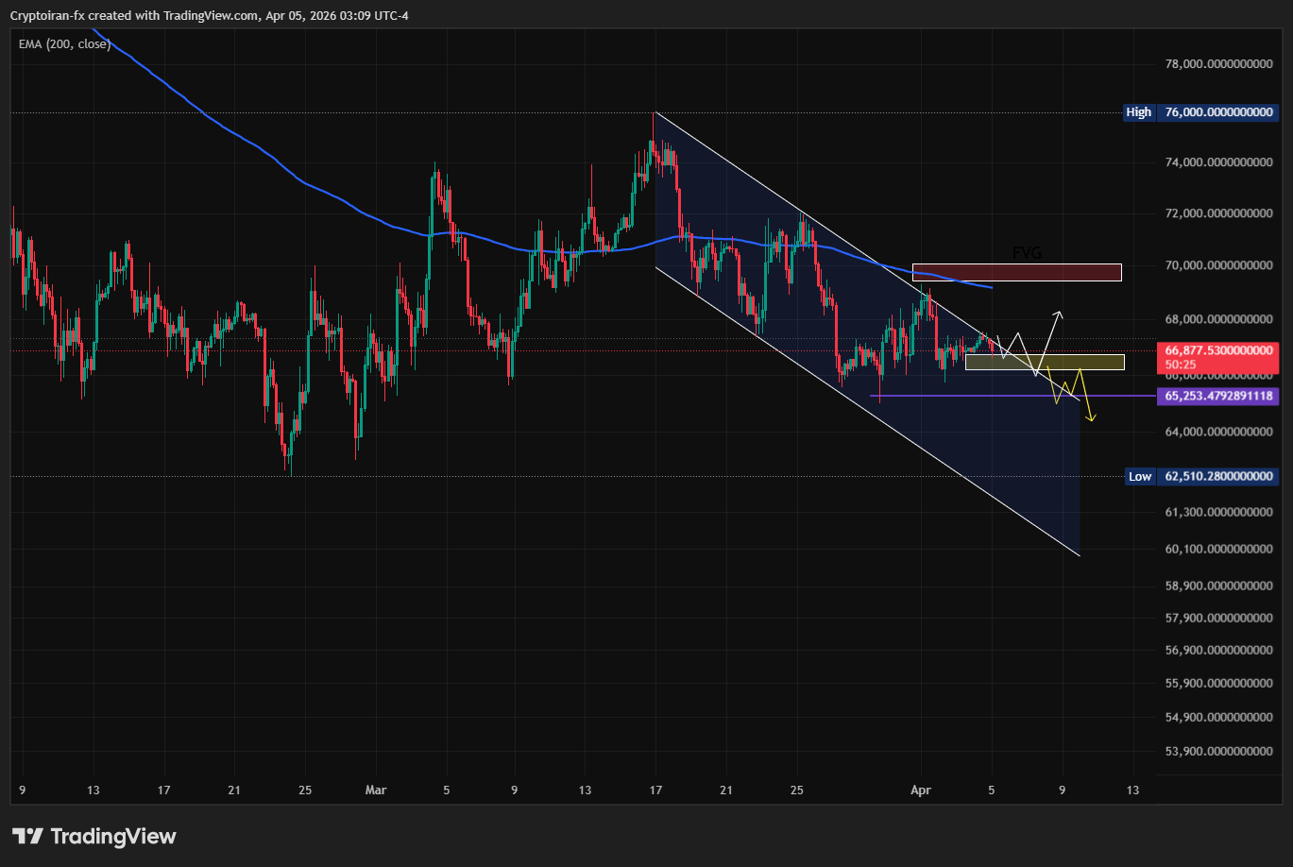Select the red current price label 66,877.53
Image resolution: width=1293 pixels, height=867 pixels.
click(1218, 350)
